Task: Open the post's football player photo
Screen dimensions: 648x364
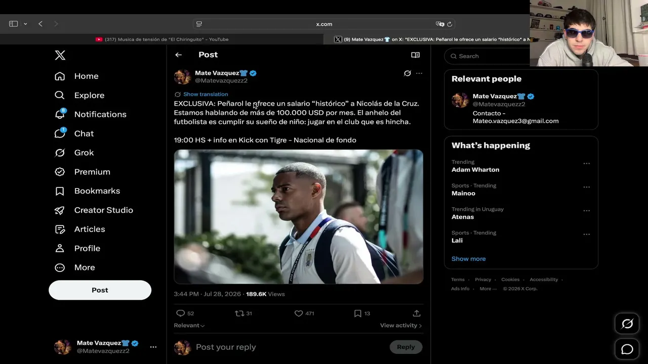Action: pos(299,216)
